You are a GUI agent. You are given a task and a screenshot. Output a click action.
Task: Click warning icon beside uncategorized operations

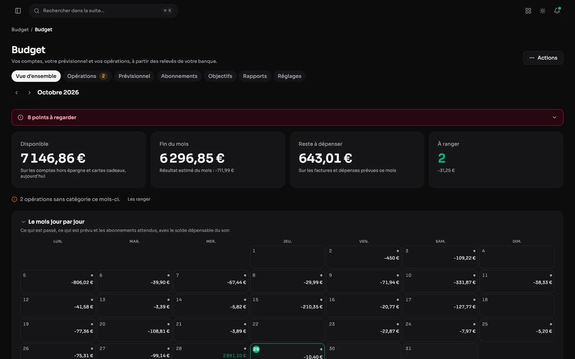click(x=14, y=199)
